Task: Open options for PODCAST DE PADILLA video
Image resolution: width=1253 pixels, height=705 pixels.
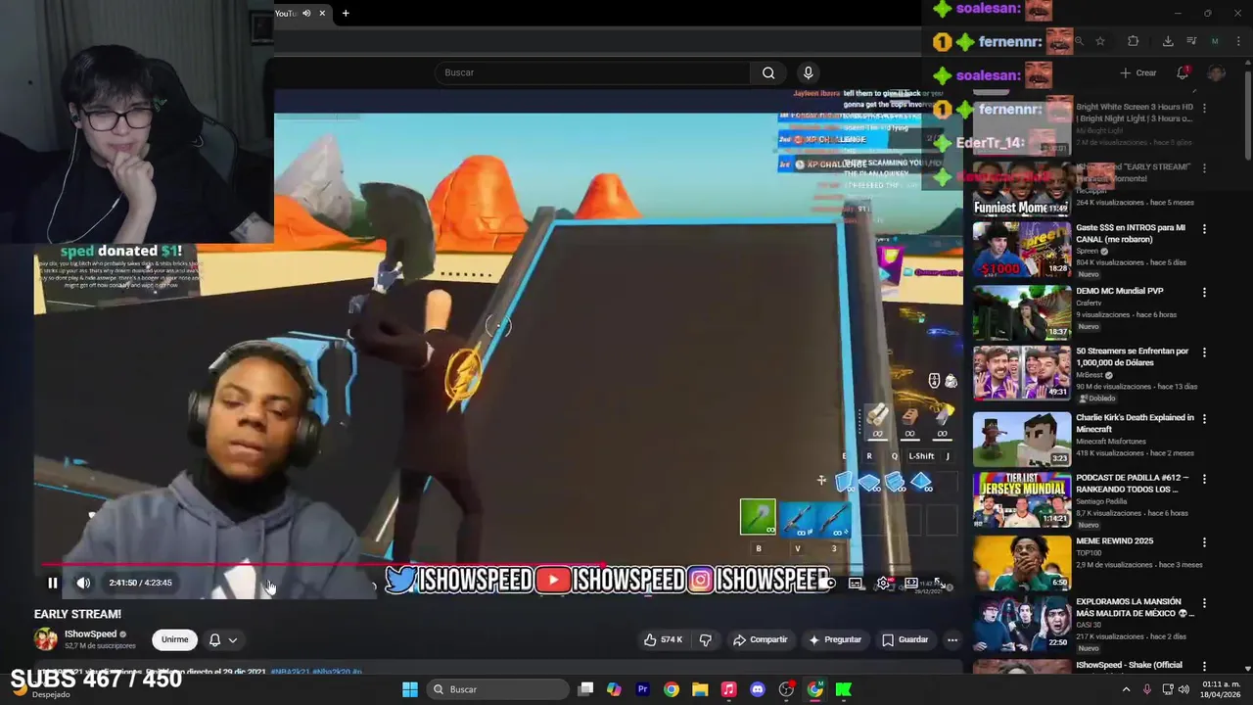Action: [1205, 479]
